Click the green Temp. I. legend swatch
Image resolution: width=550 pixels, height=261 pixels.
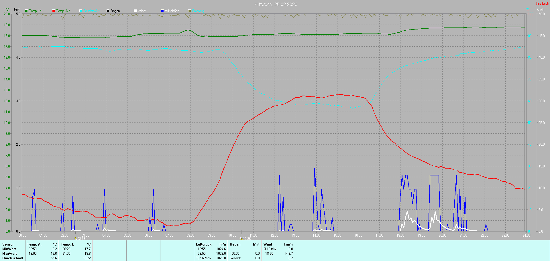click(26, 11)
